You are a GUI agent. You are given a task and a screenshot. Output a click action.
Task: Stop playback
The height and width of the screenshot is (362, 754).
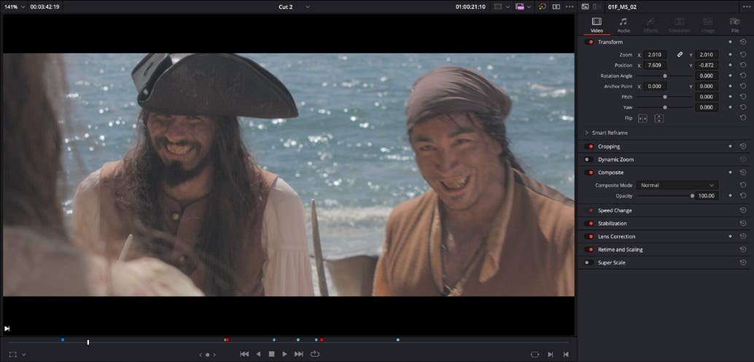pyautogui.click(x=271, y=354)
